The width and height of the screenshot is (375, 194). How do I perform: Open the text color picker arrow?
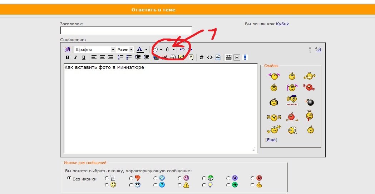tap(146, 50)
